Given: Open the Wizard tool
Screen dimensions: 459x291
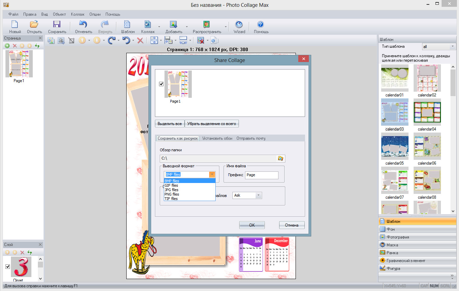Looking at the screenshot, I should coord(239,25).
